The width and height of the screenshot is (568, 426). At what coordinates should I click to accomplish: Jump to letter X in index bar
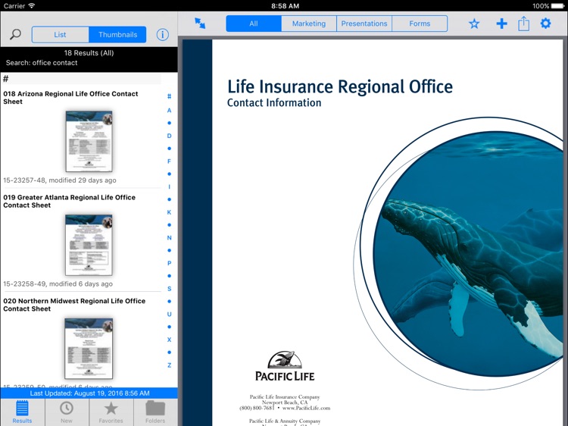tap(169, 340)
